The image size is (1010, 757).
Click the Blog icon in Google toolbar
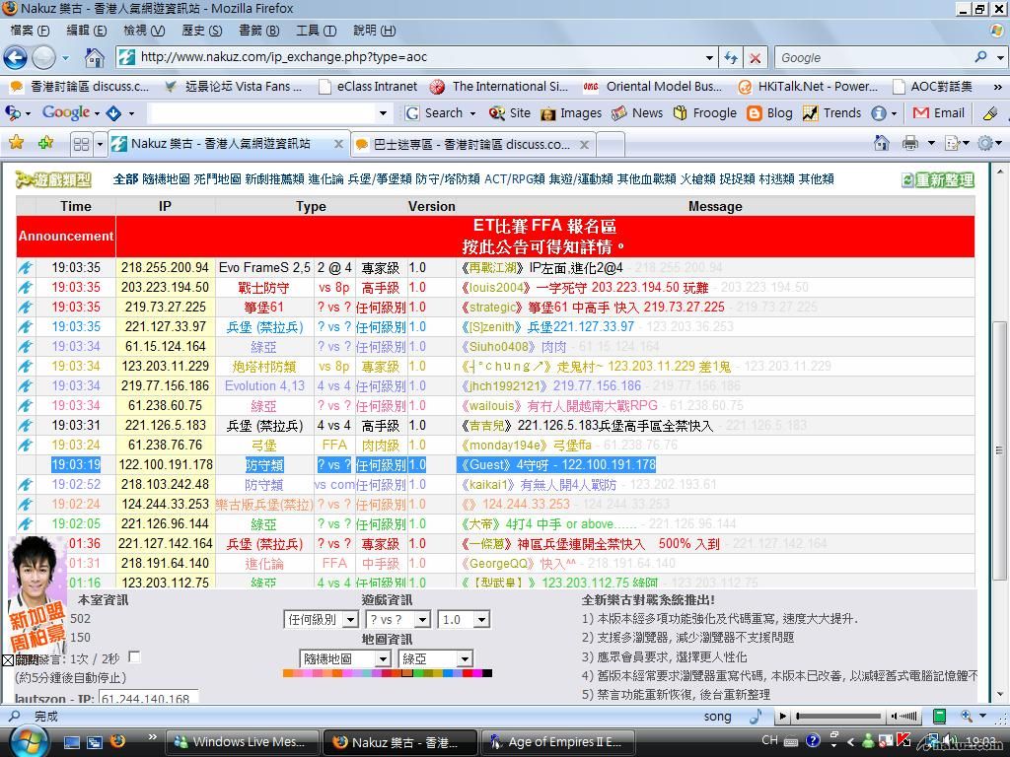[756, 113]
